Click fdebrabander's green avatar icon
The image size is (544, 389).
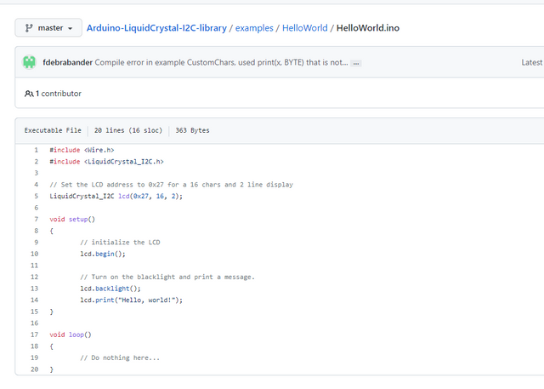point(30,62)
